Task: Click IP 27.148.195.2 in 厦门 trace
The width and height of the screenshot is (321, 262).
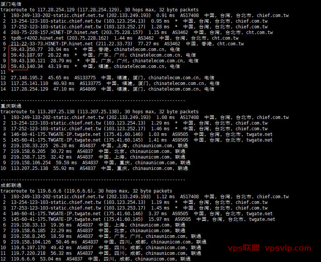Action: tap(27, 77)
